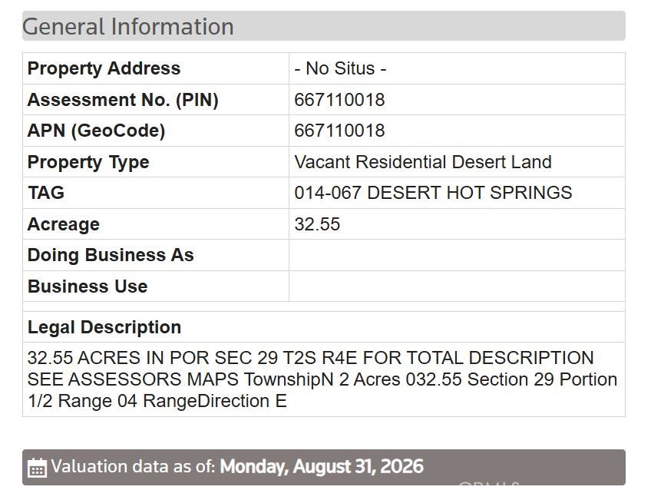Click the APN GeoCode value 667110018
Image resolution: width=651 pixels, height=500 pixels.
click(339, 131)
